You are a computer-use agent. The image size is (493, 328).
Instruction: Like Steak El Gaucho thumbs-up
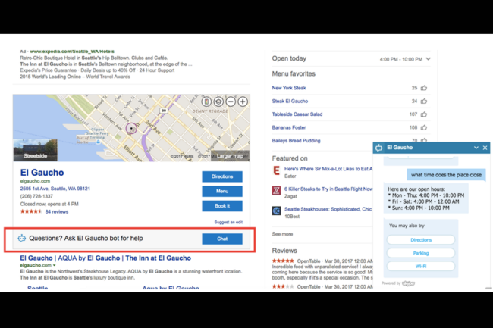[424, 101]
